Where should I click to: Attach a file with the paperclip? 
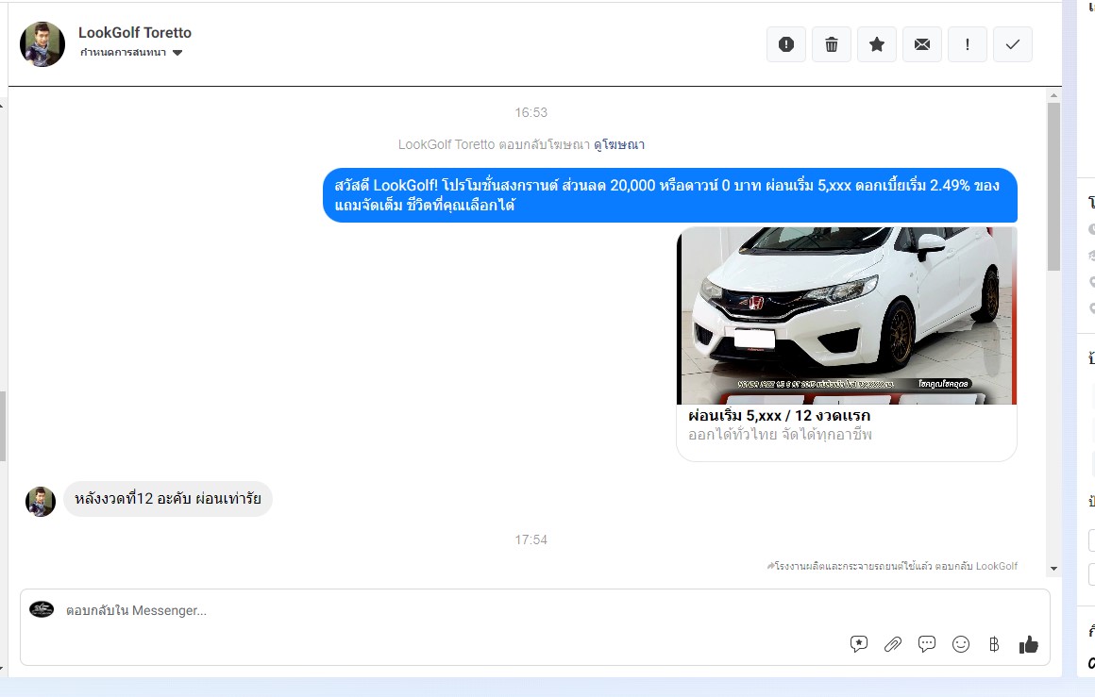tap(893, 644)
